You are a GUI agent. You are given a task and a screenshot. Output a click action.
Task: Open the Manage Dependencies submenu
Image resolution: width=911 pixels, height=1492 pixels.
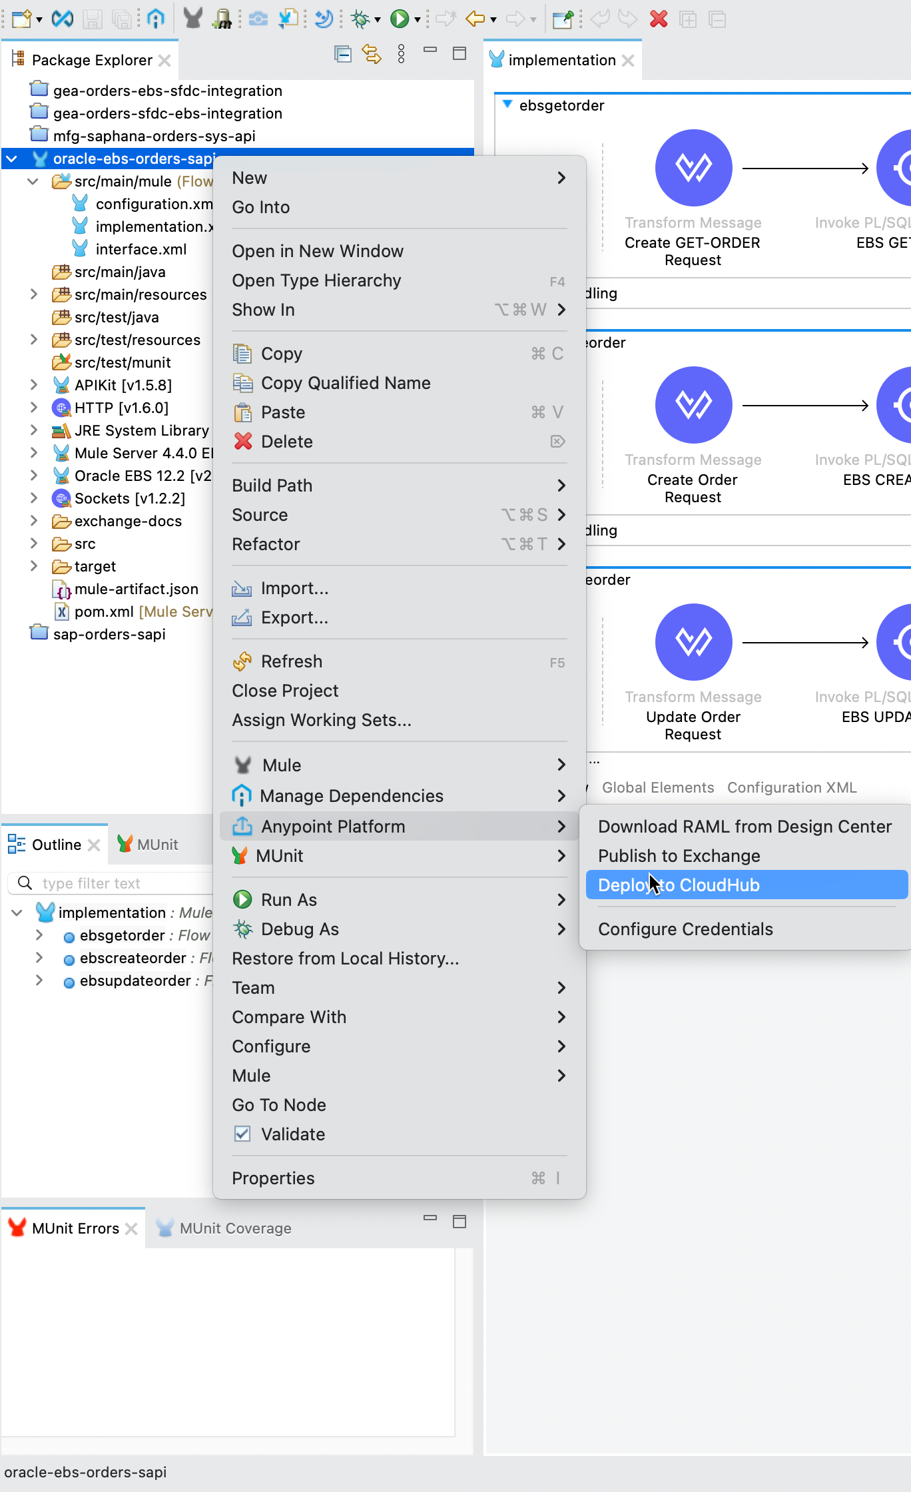click(x=400, y=795)
